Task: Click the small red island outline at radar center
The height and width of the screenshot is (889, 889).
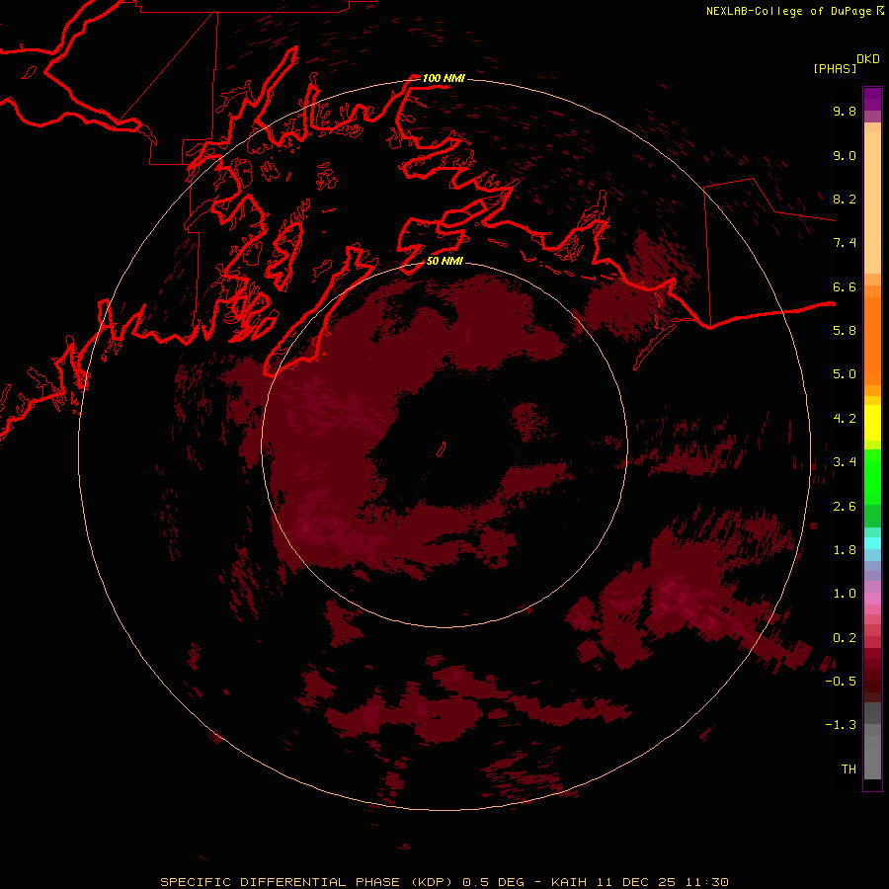Action: tap(442, 449)
